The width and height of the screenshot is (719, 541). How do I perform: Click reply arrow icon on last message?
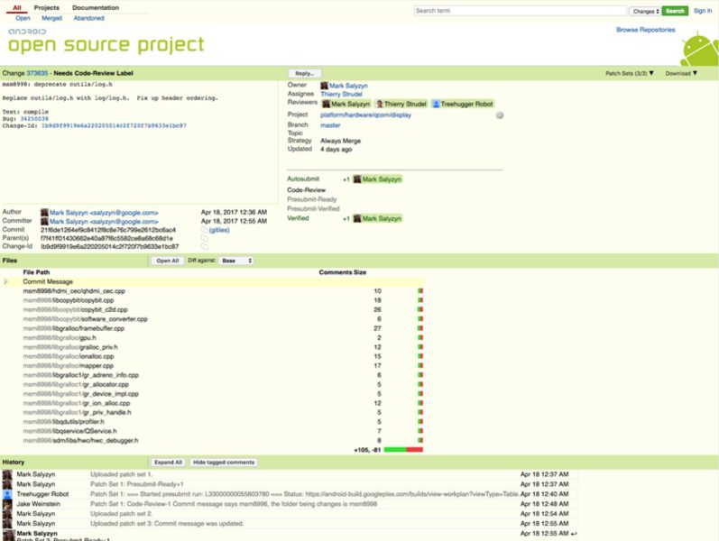click(574, 534)
